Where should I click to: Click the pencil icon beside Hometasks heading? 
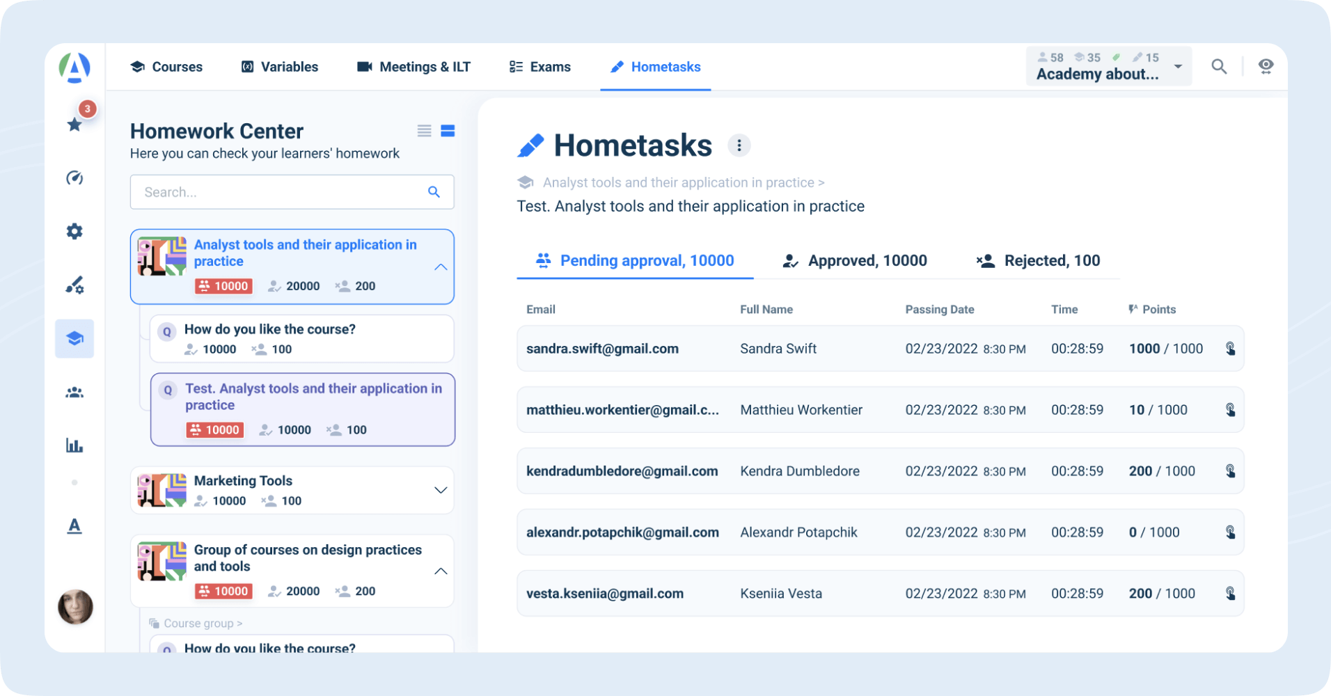coord(530,145)
